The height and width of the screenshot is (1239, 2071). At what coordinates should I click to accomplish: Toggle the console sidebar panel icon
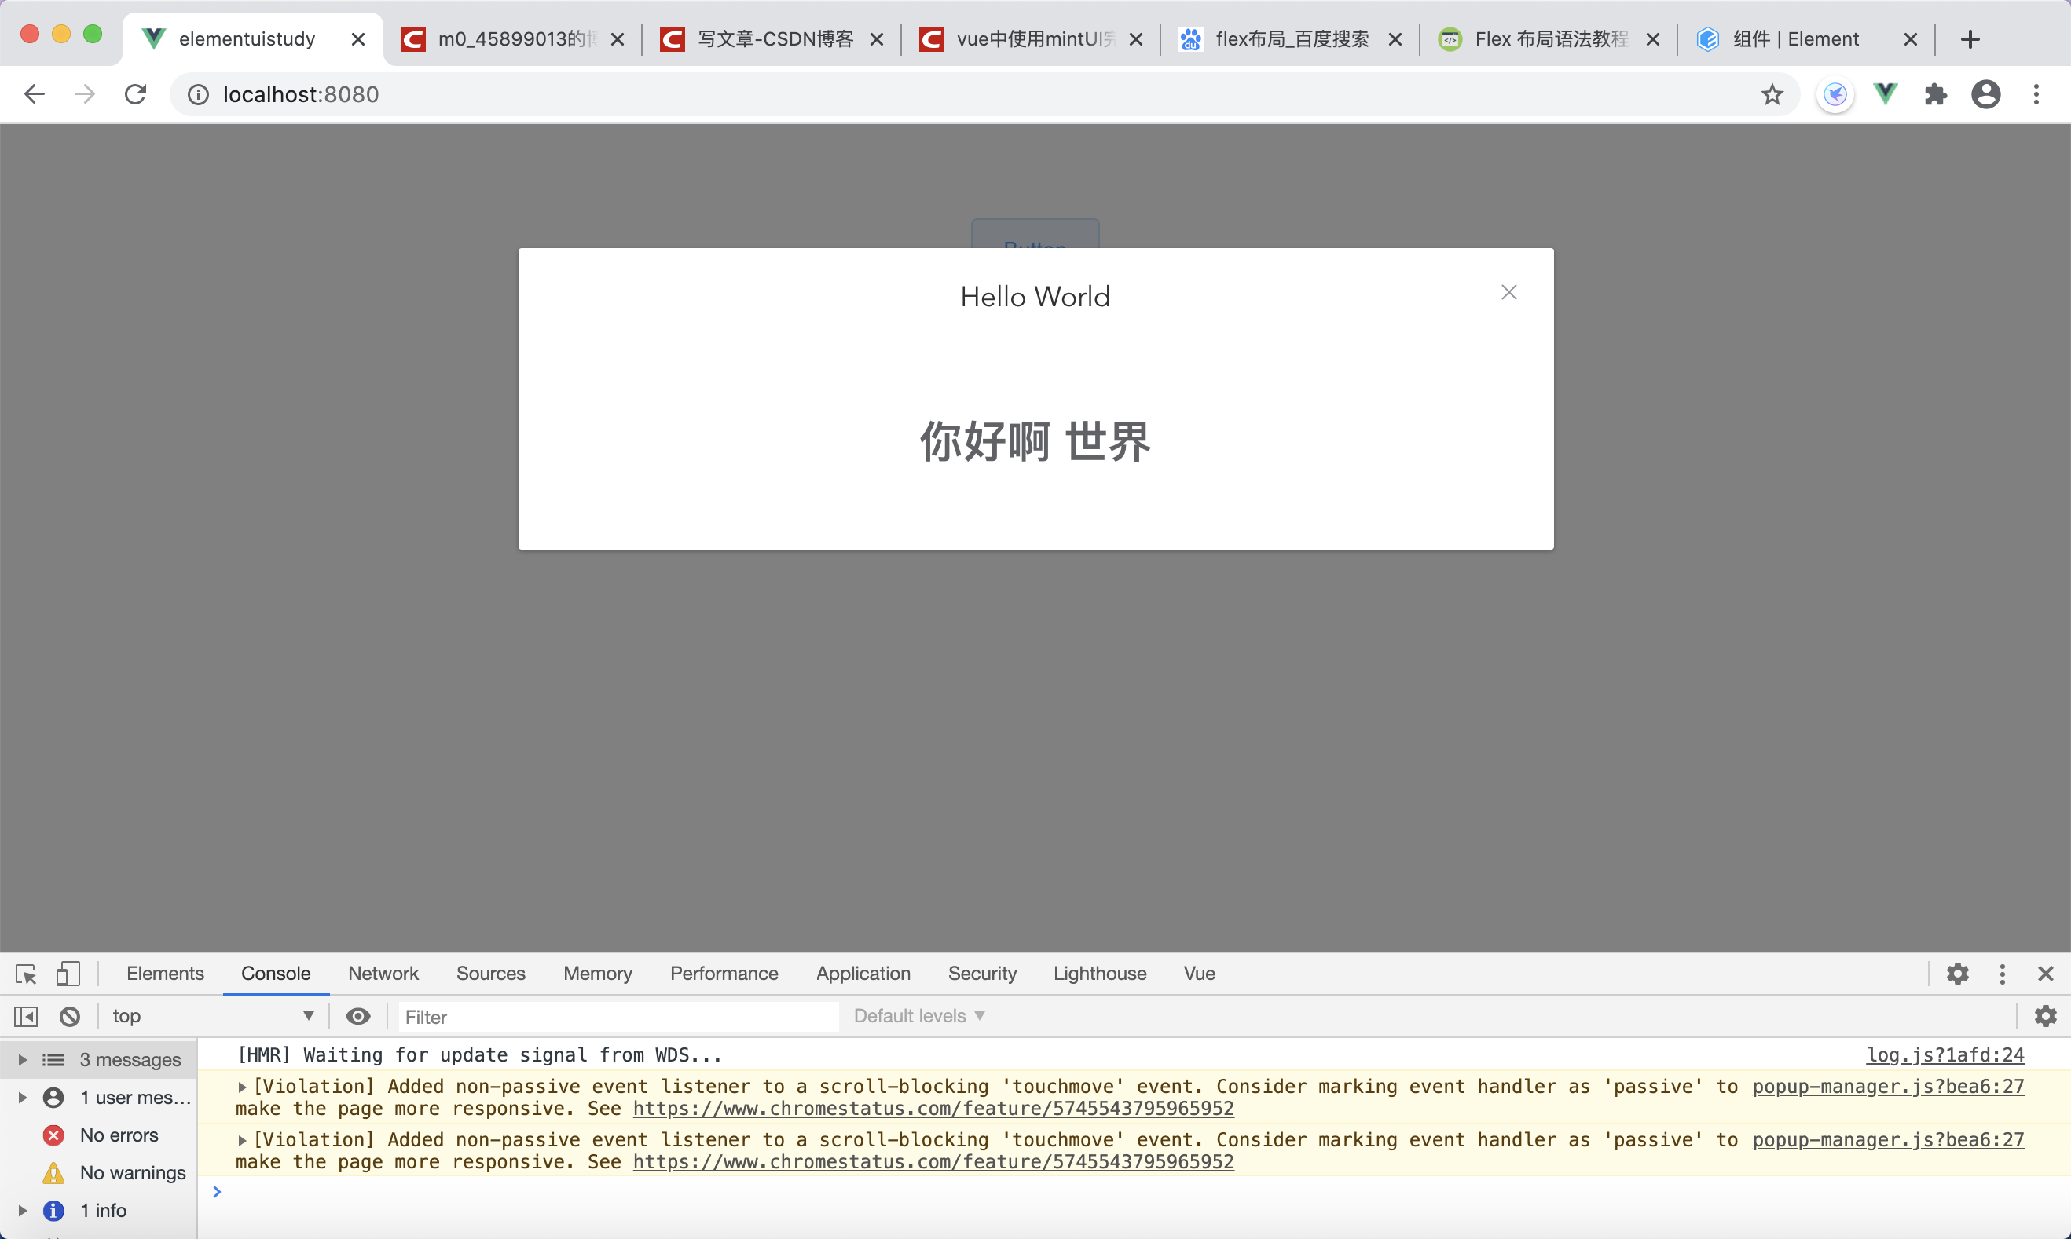click(x=26, y=1016)
